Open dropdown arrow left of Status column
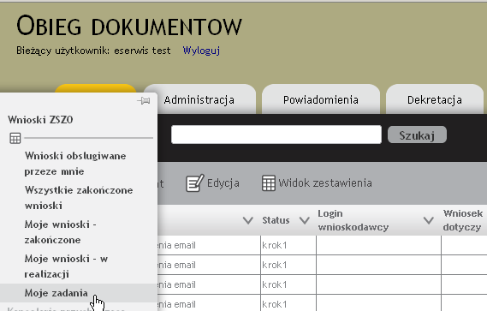The height and width of the screenshot is (311, 487). [x=248, y=220]
